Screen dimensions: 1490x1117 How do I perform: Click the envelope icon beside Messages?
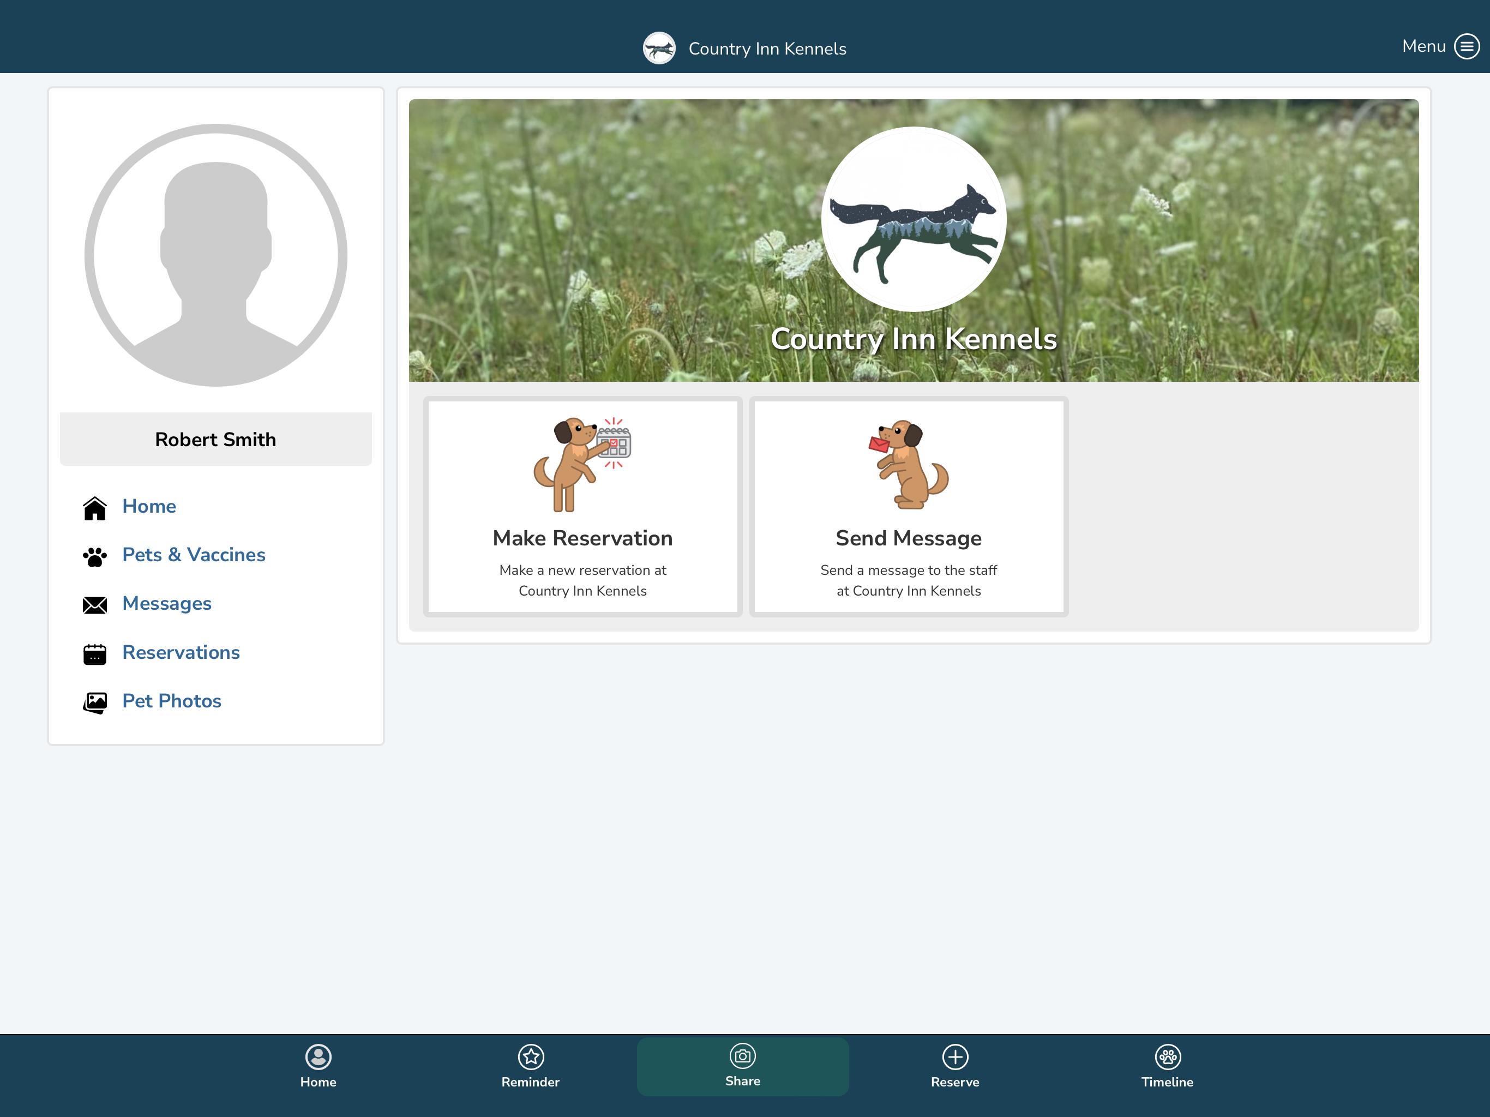click(95, 605)
